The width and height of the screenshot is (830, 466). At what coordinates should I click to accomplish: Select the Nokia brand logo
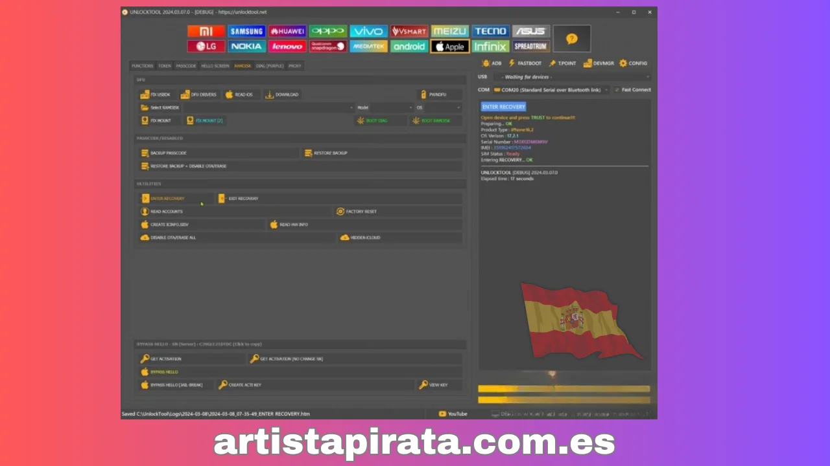coord(246,47)
